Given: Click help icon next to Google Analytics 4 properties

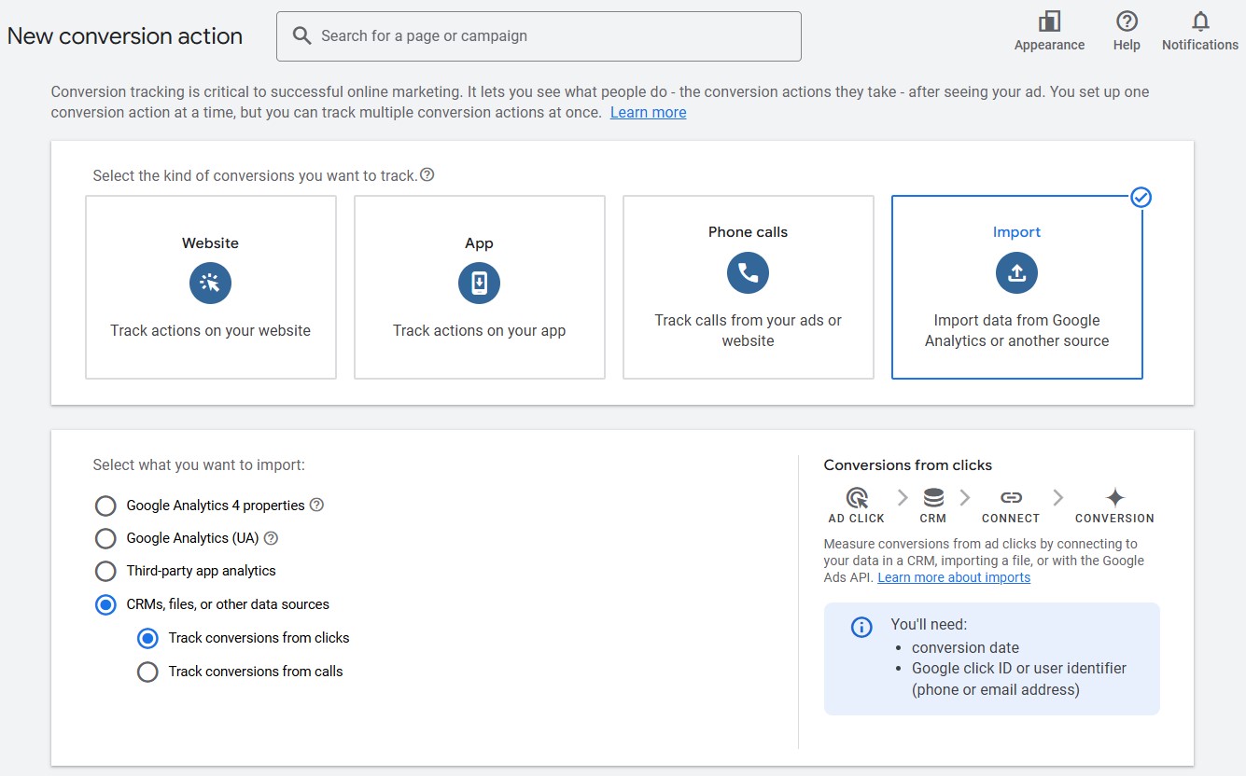Looking at the screenshot, I should tap(316, 505).
